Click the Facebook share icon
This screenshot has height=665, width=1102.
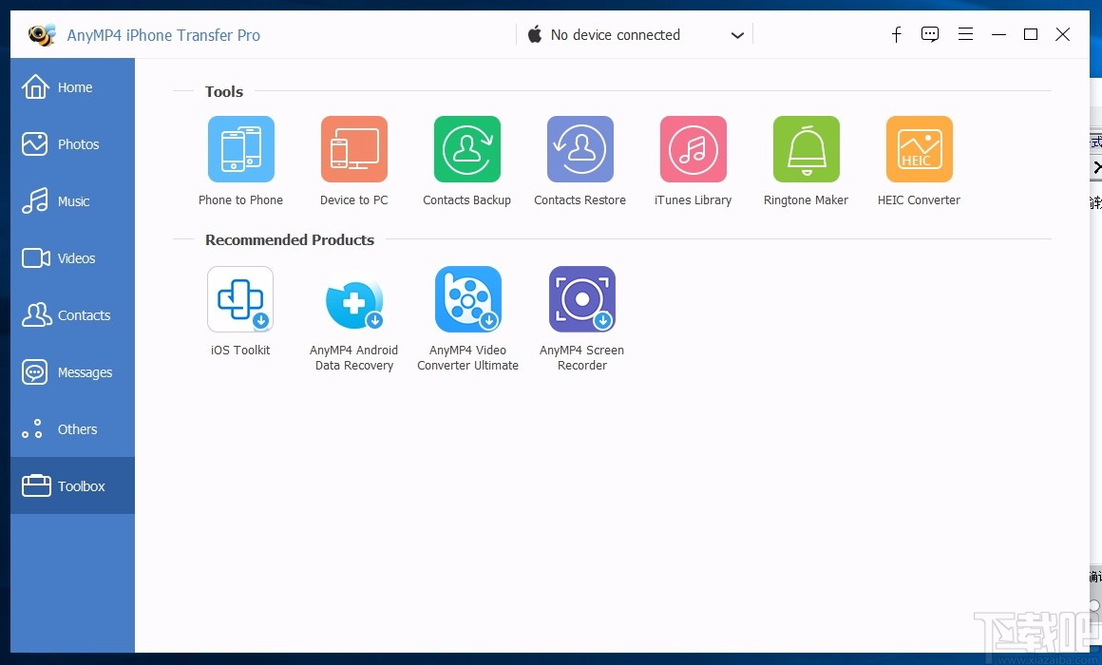(896, 34)
